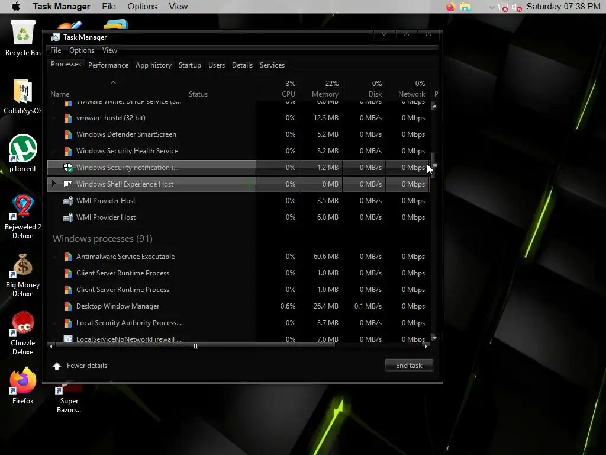Click the Status column header

click(x=198, y=94)
